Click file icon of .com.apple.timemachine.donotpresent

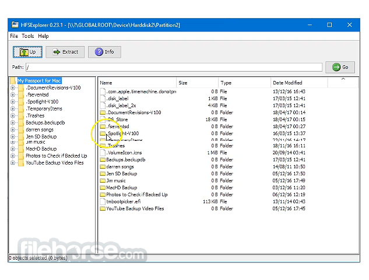point(103,91)
